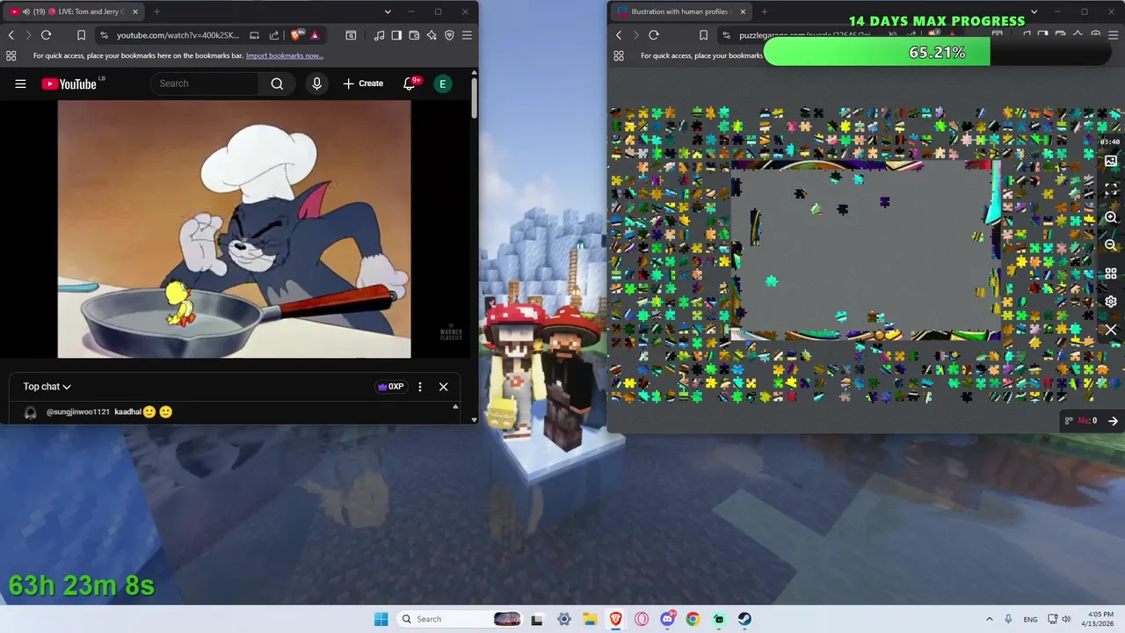Viewport: 1125px width, 633px height.
Task: Open the YouTube account avatar E
Action: coord(443,84)
